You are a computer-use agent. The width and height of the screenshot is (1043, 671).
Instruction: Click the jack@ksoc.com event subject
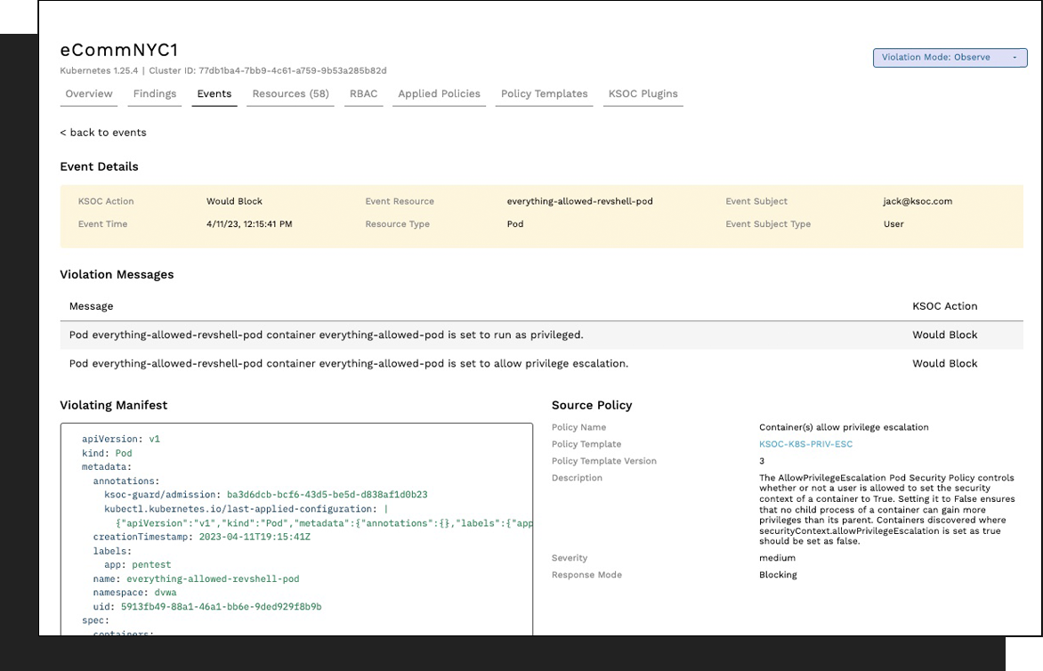[x=918, y=201]
